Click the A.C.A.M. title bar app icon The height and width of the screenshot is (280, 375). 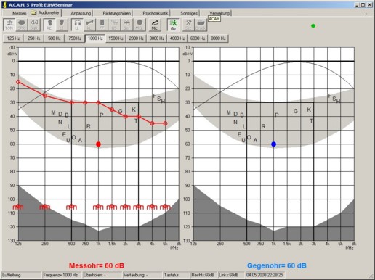pyautogui.click(x=4, y=4)
